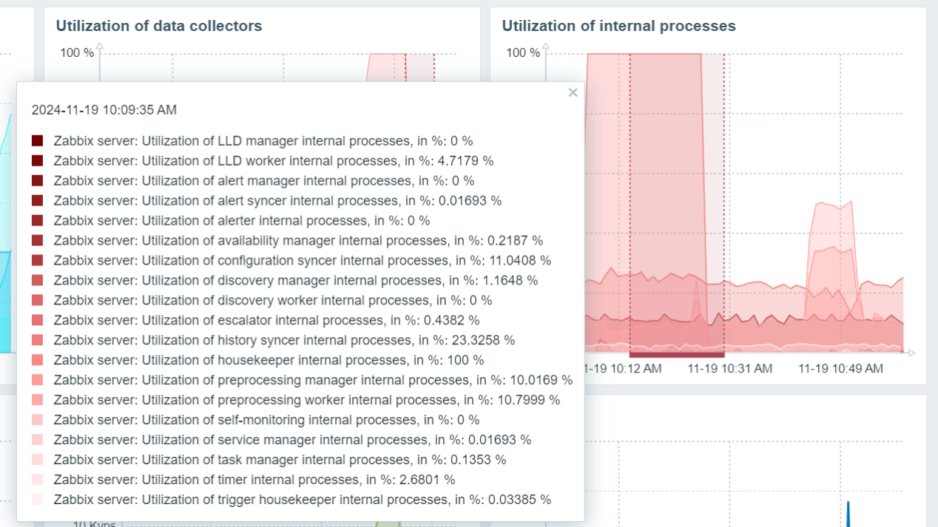The width and height of the screenshot is (938, 527).
Task: Click the housekeeper 100 % legend entry
Action: tap(269, 360)
